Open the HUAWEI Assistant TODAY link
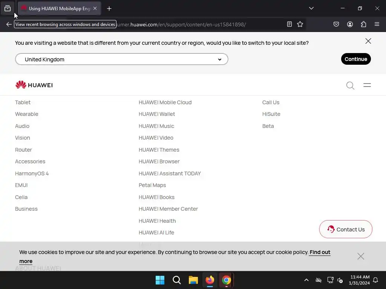 (170, 174)
